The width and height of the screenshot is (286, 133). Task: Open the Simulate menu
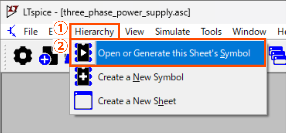point(172,32)
